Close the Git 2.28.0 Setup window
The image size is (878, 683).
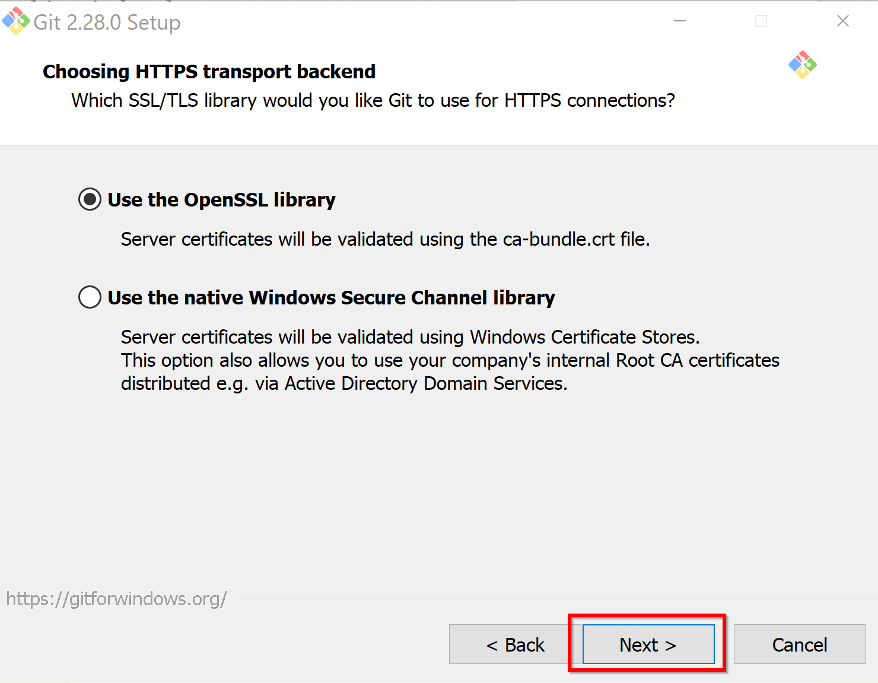(842, 21)
